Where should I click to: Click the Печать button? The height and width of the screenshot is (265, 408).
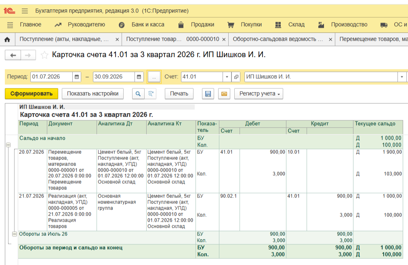coord(179,94)
